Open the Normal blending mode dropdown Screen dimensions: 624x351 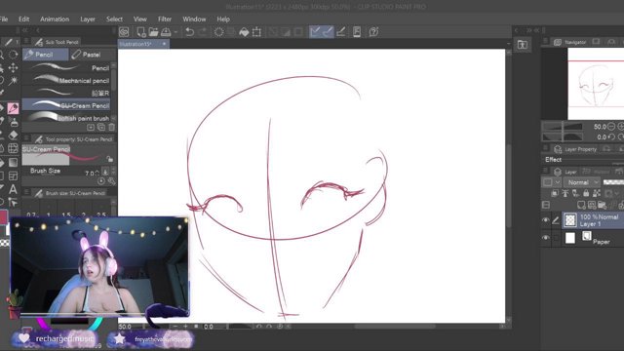click(x=582, y=182)
